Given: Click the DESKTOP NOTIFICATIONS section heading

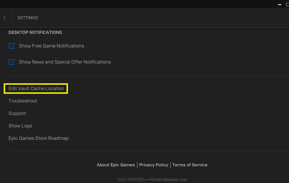Looking at the screenshot, I should (35, 32).
